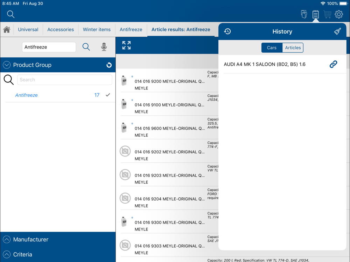Viewport: 350px width, 262px height.
Task: Open article 014 016 9204 MEYLE-ORIGINAL
Action: pos(170,199)
